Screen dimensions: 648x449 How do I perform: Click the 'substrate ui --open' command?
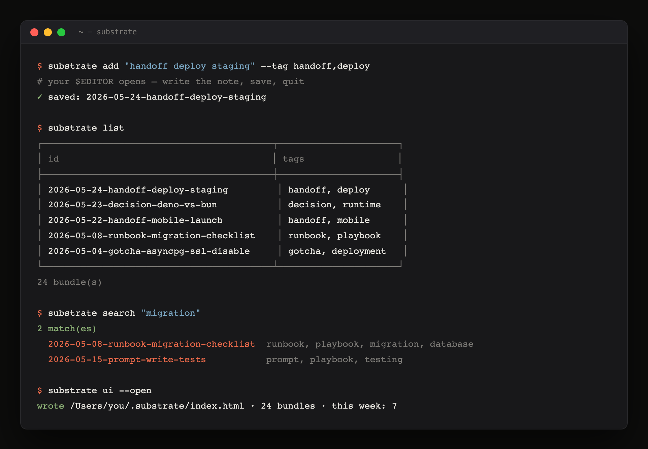[x=100, y=390]
